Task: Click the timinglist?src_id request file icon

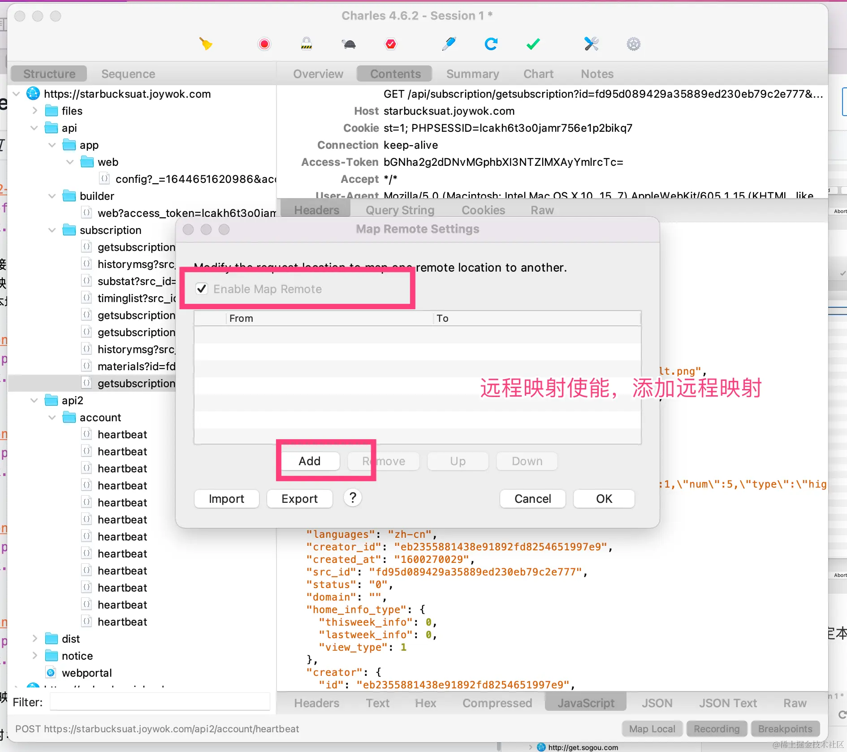Action: point(86,298)
